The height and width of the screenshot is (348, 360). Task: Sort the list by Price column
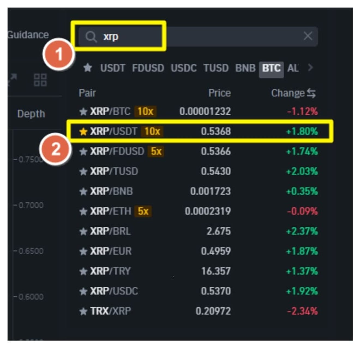[x=219, y=93]
